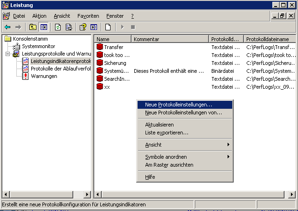Screen dimensions: 298x211
Task: Select Leistungsindikatorenprotokolle tree item
Action: [61, 61]
